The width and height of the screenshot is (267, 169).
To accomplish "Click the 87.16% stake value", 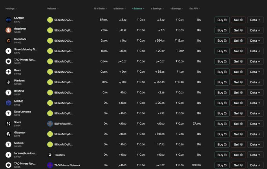I will click(104, 20).
